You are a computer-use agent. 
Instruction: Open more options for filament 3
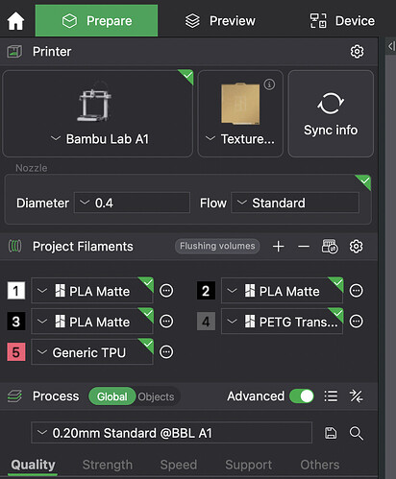click(166, 322)
